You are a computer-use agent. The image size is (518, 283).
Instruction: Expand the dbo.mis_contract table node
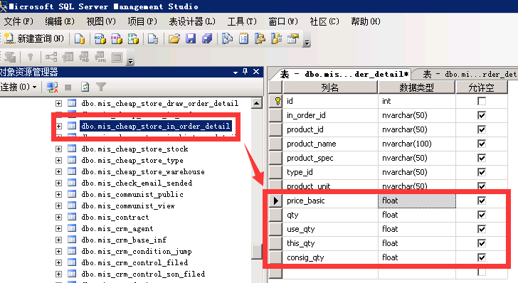click(59, 218)
